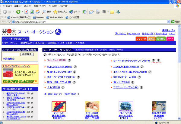Open the ファイル(F) menu

click(7, 6)
